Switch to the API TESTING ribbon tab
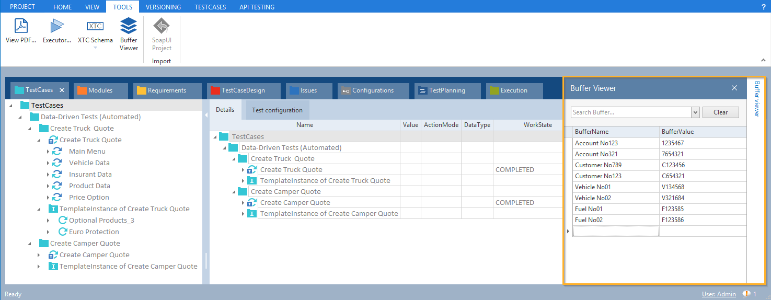The width and height of the screenshot is (771, 300). (257, 7)
